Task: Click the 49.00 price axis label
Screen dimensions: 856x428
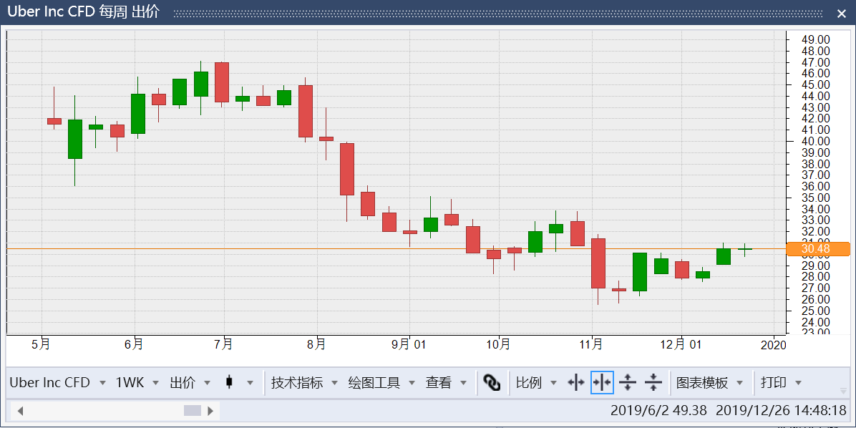Action: (x=816, y=39)
